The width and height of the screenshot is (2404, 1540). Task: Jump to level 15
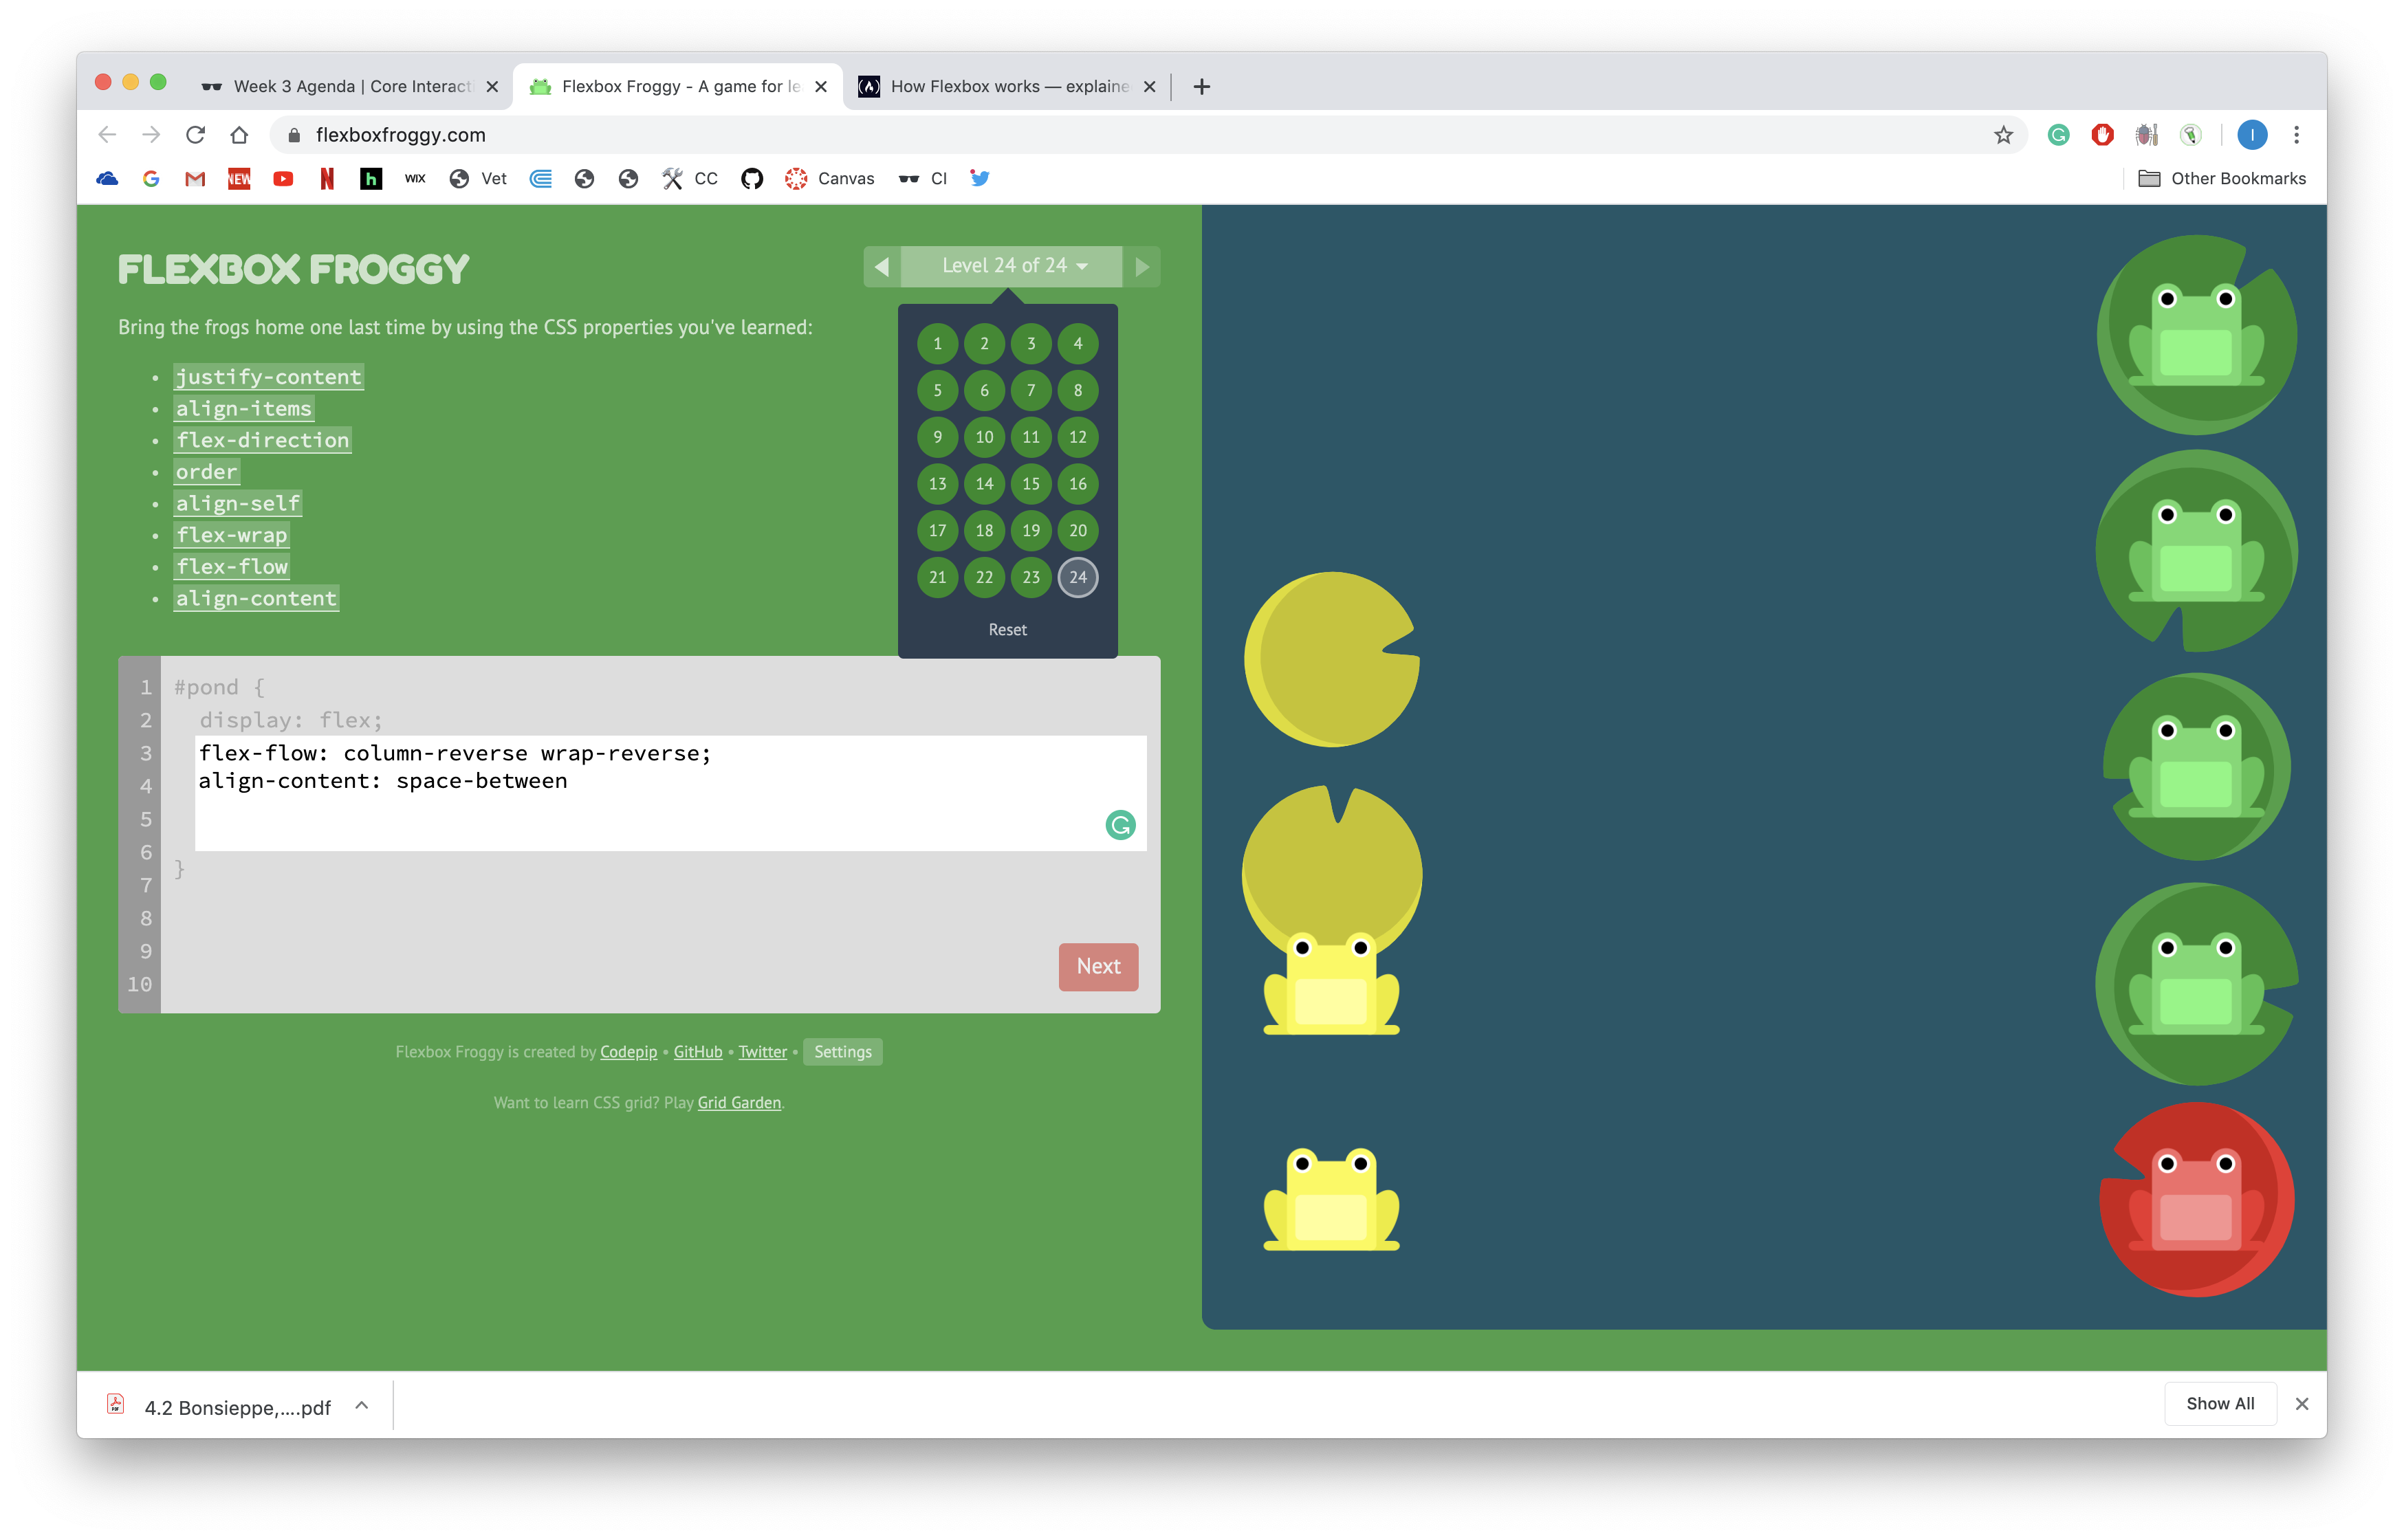(x=1031, y=484)
